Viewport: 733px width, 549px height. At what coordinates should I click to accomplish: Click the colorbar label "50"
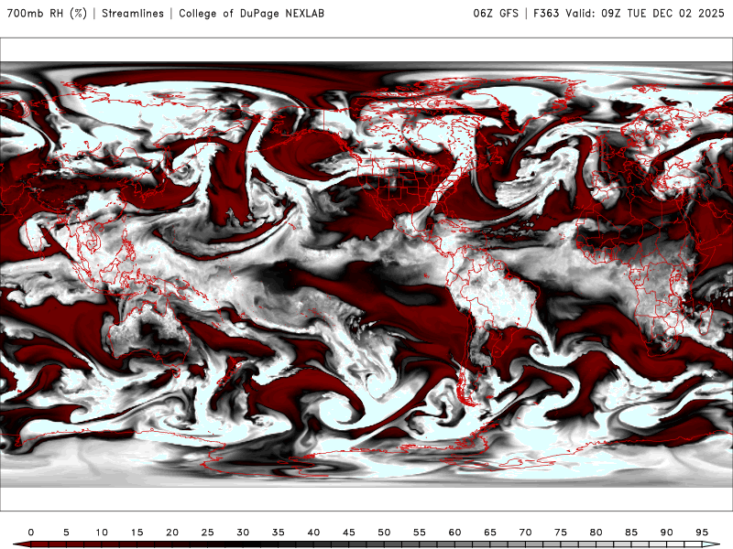[384, 533]
